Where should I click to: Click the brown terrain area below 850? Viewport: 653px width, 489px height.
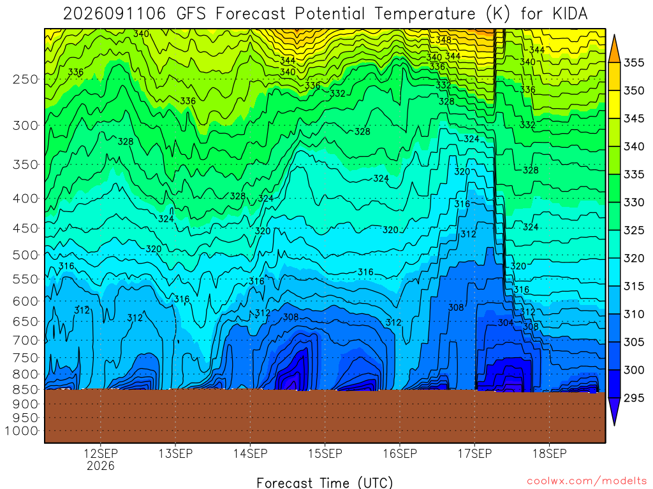325,416
